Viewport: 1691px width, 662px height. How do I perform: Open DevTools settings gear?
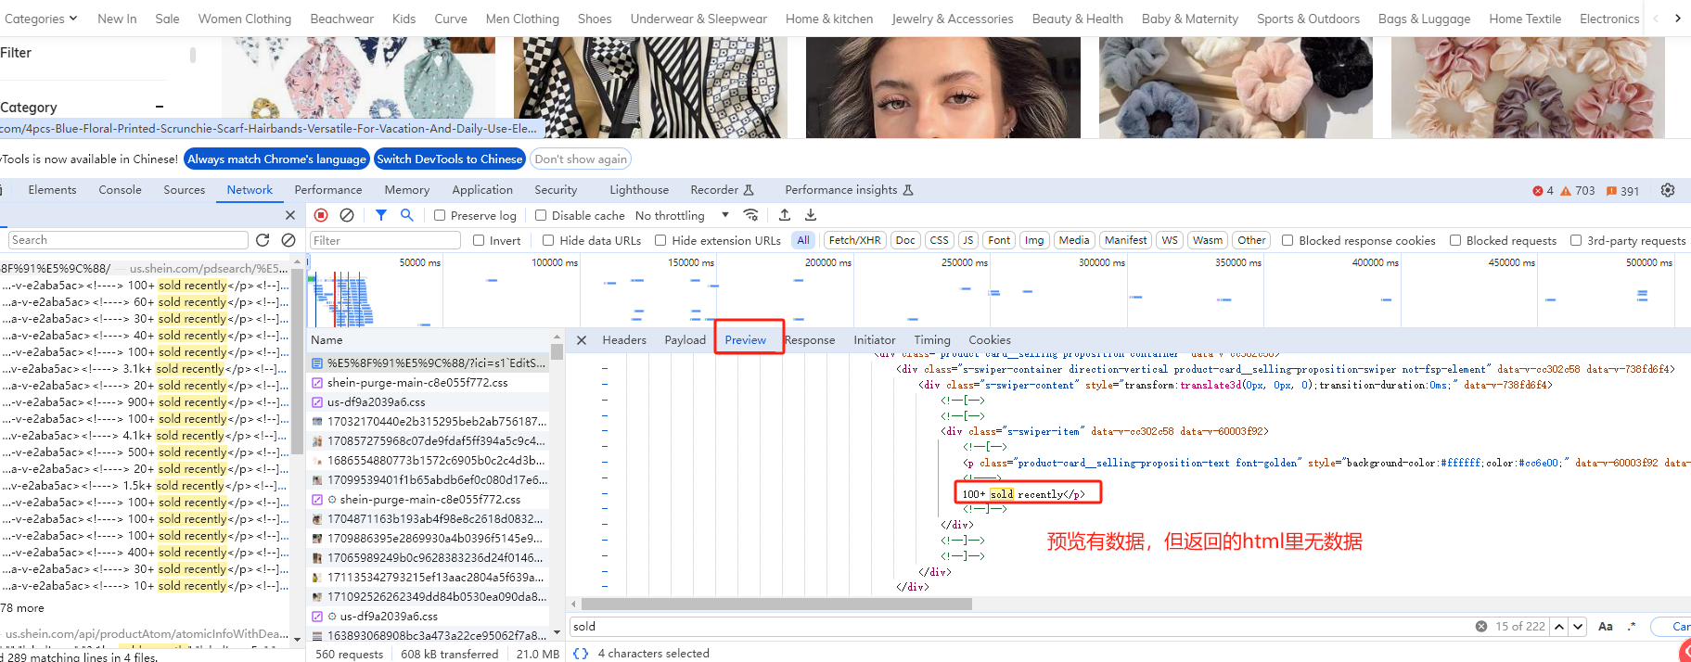coord(1668,190)
